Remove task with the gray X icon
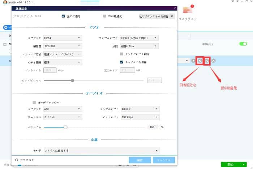Screen dimensions: 253x169 click(x=214, y=61)
